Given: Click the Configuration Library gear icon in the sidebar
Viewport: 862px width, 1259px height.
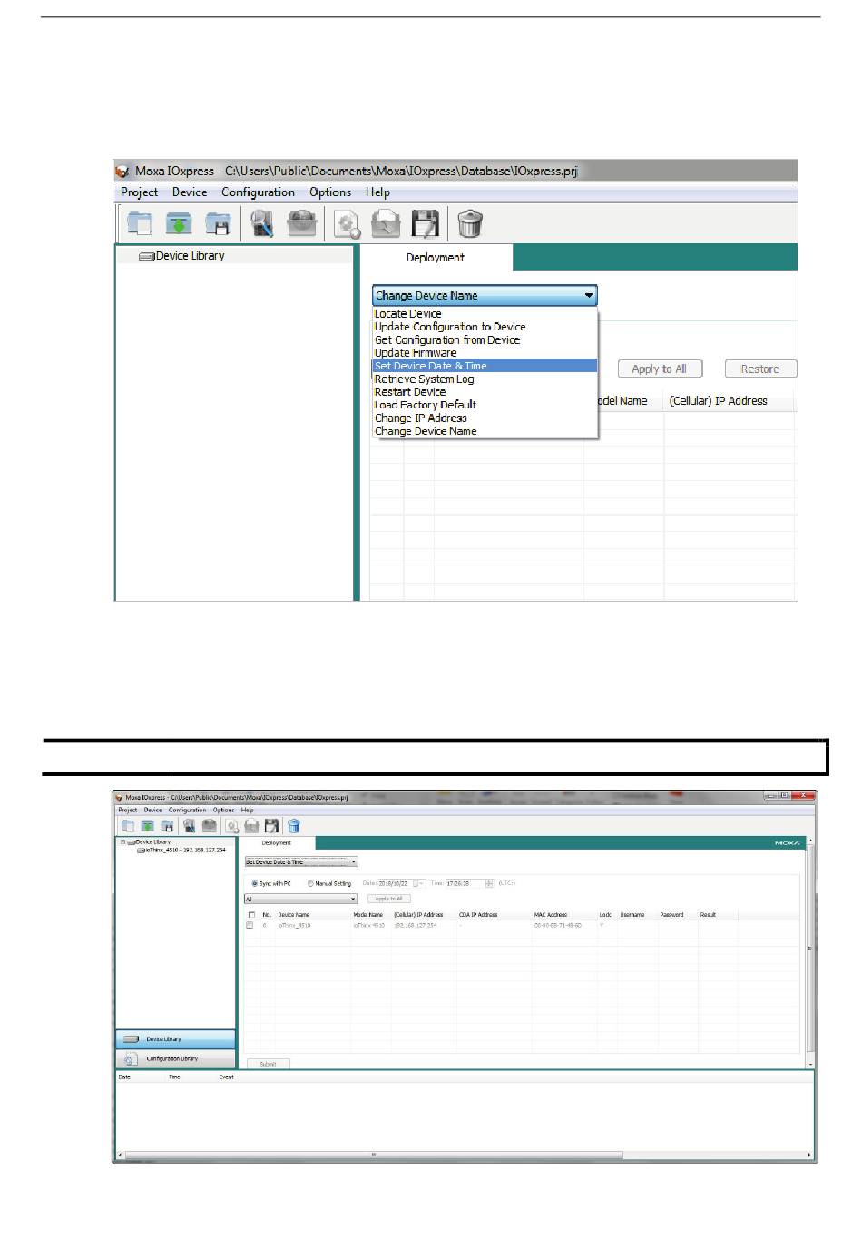Looking at the screenshot, I should coord(131,1059).
